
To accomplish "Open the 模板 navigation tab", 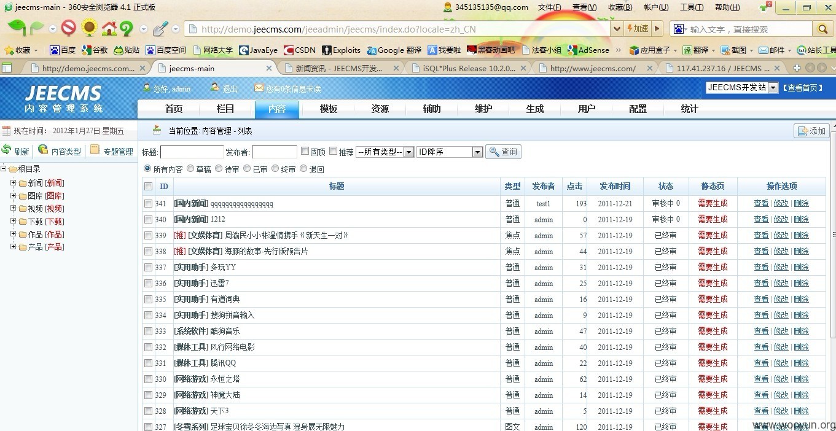I will tap(329, 109).
